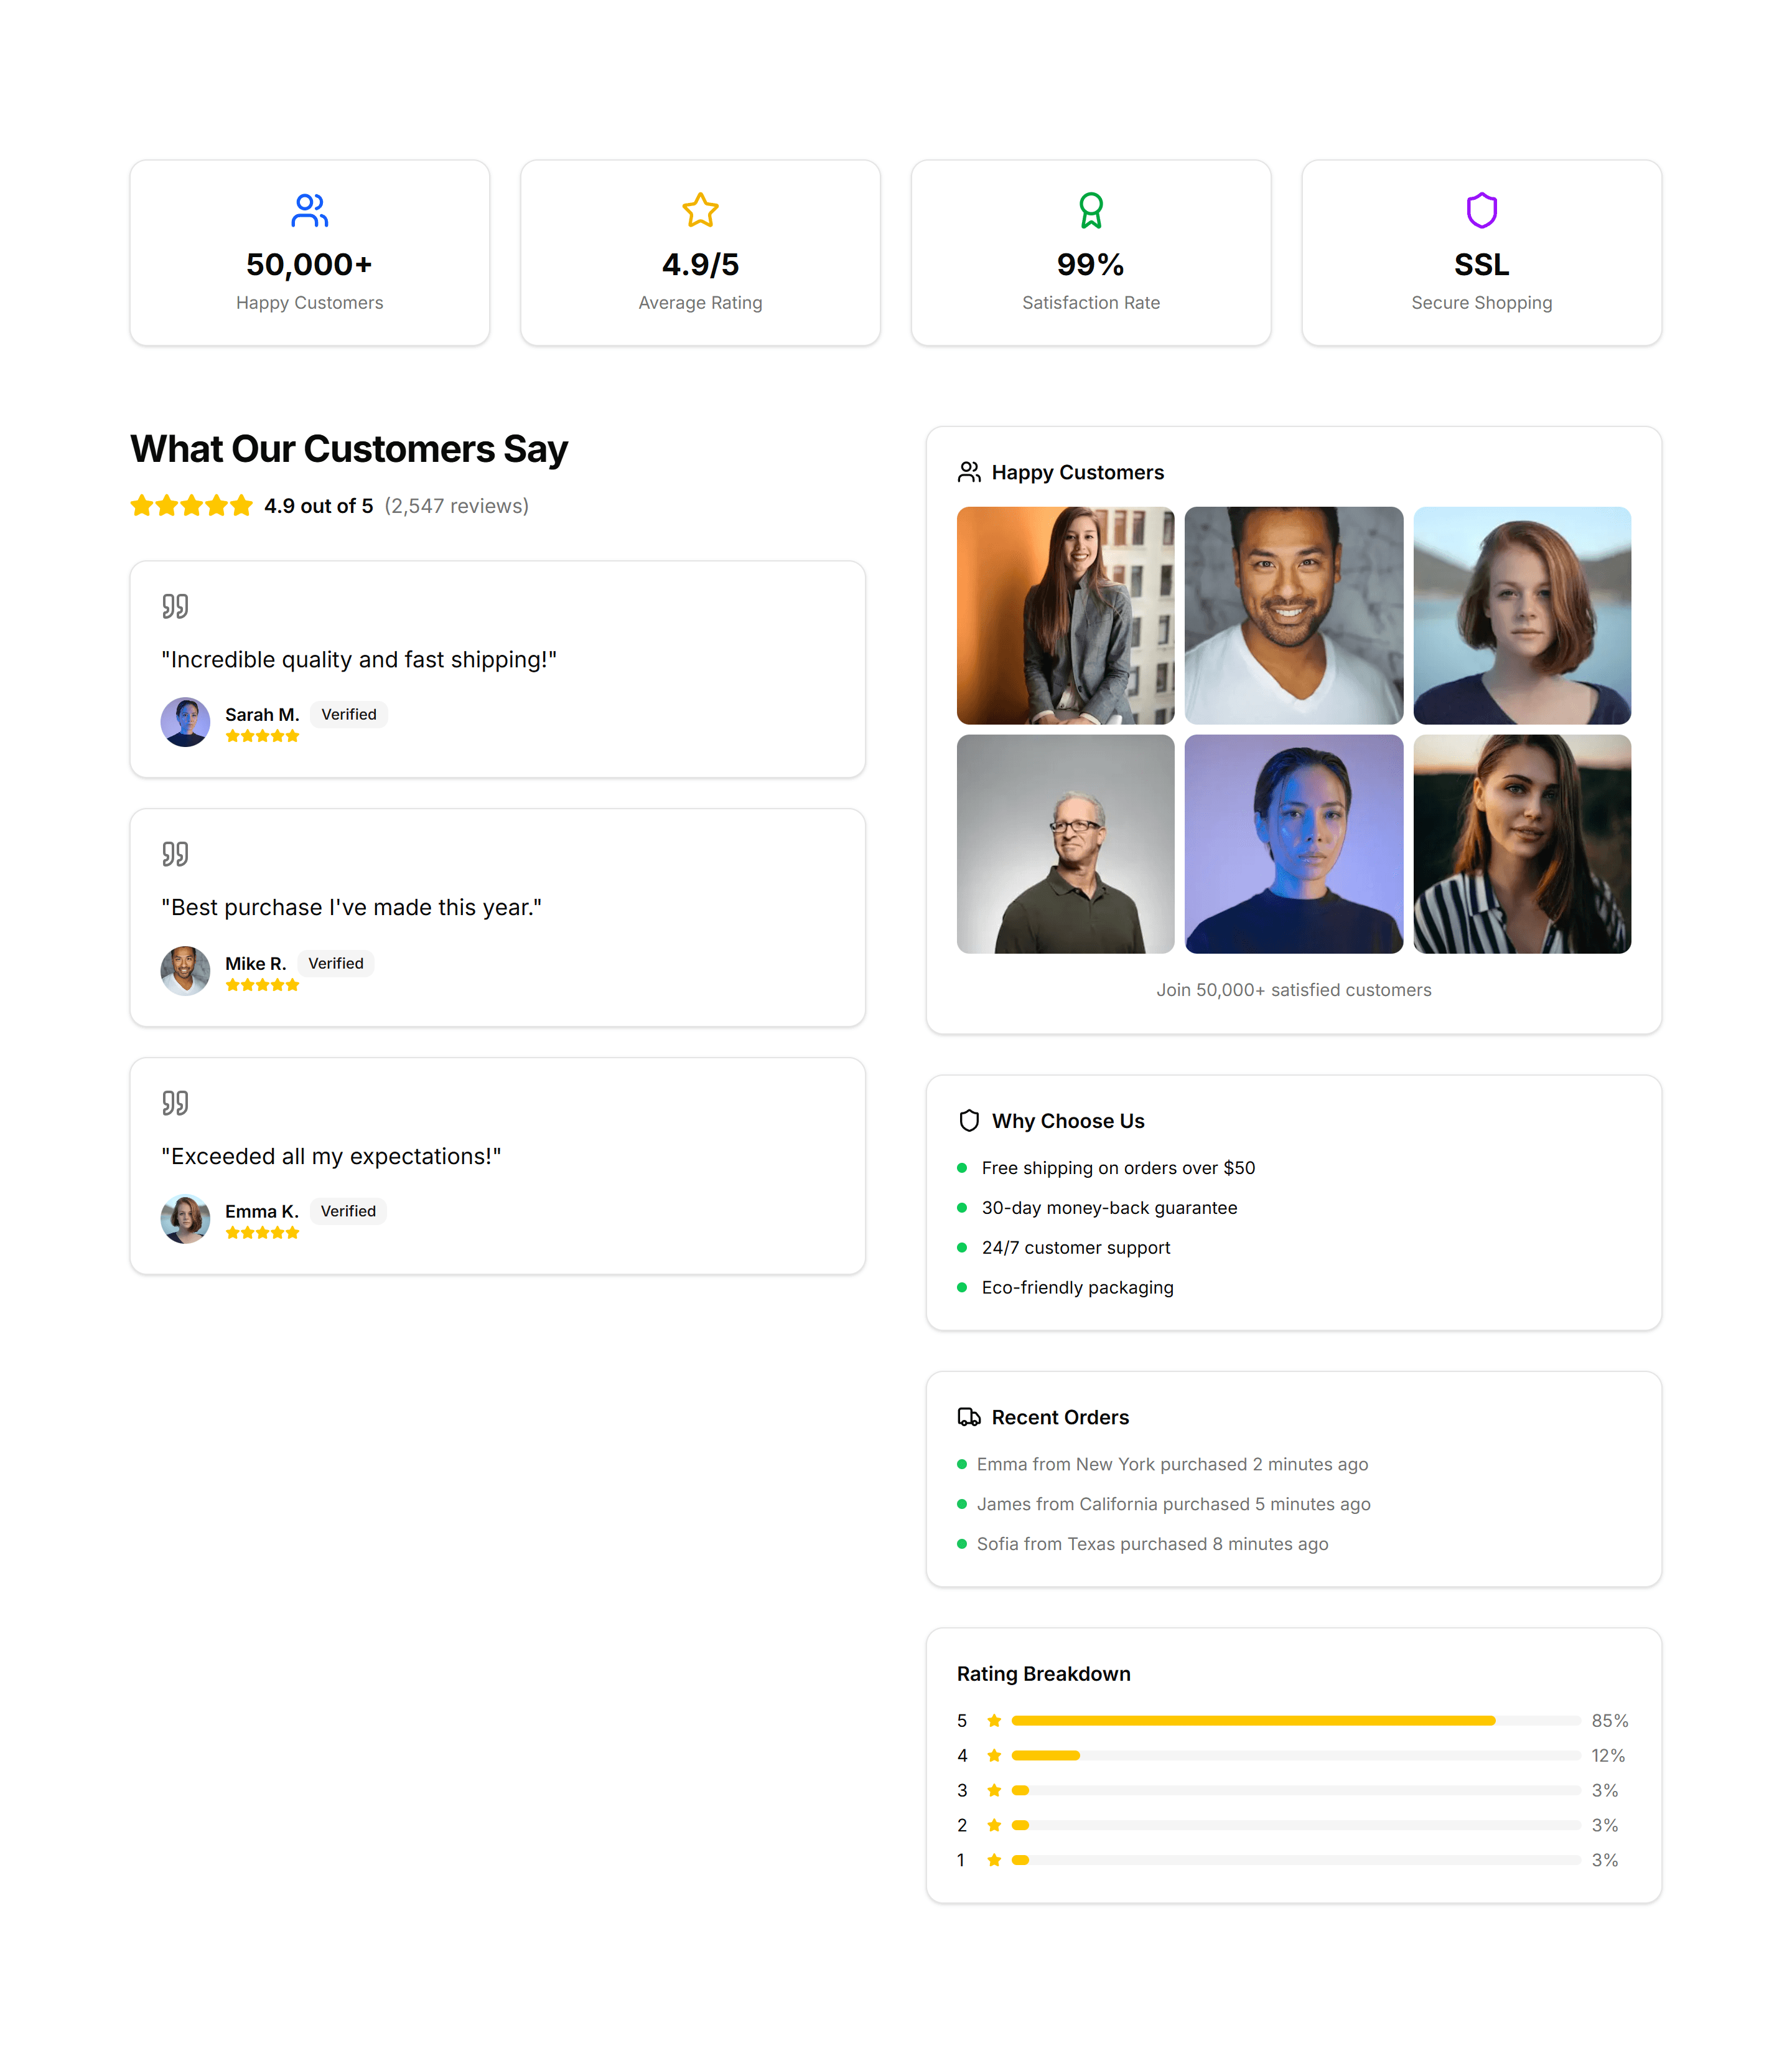Click 'Exceeded all my expectations!' quote
The height and width of the screenshot is (2063, 1792).
point(331,1157)
